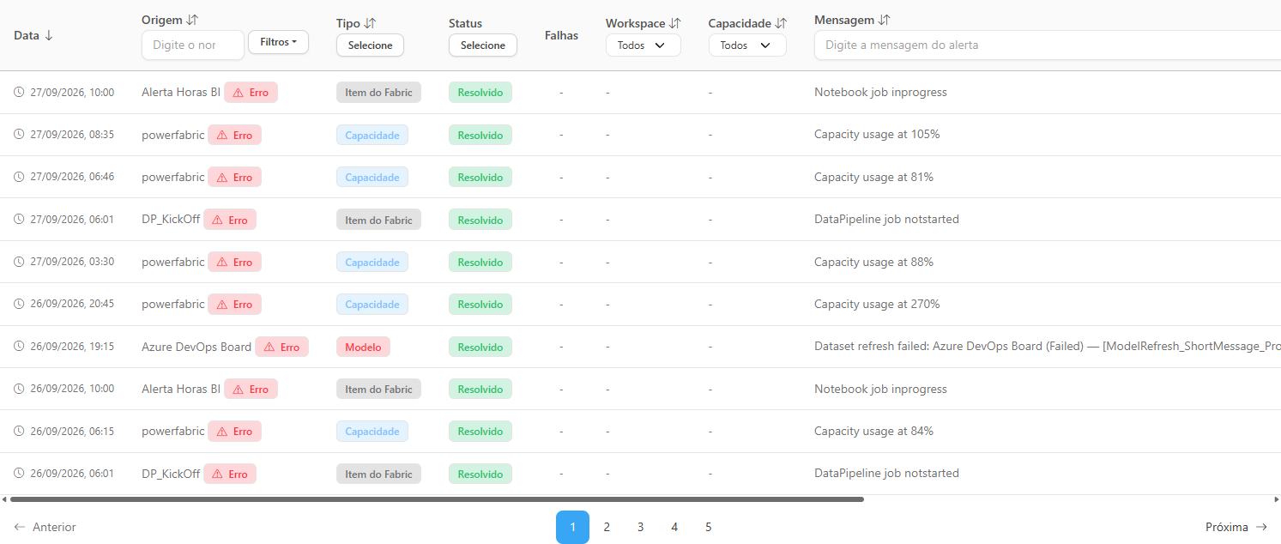Viewport: 1281px width, 544px height.
Task: Click the horizontal scrollbar thumb
Action: [437, 499]
